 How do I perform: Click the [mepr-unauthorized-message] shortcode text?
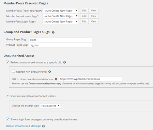click(45, 84)
